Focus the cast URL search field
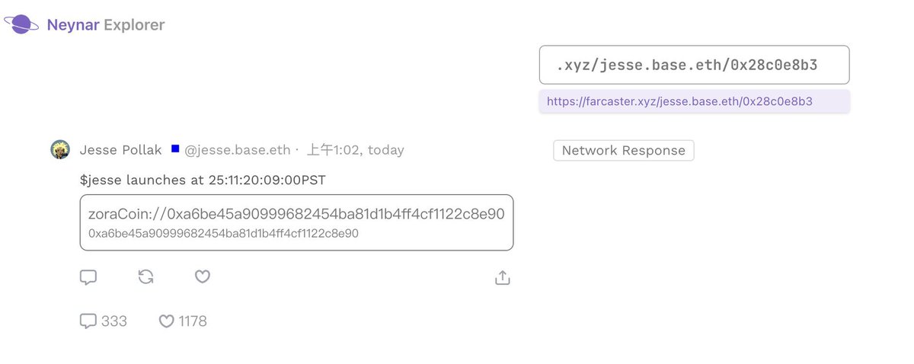This screenshot has width=914, height=364. (693, 65)
